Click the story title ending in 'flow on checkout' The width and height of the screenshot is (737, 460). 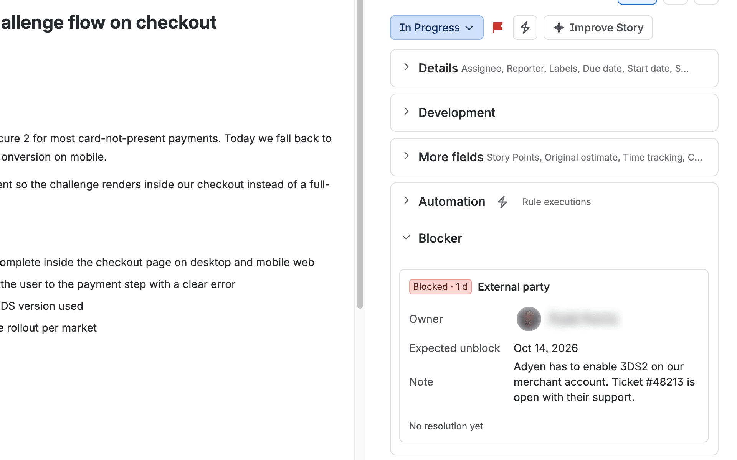(108, 22)
